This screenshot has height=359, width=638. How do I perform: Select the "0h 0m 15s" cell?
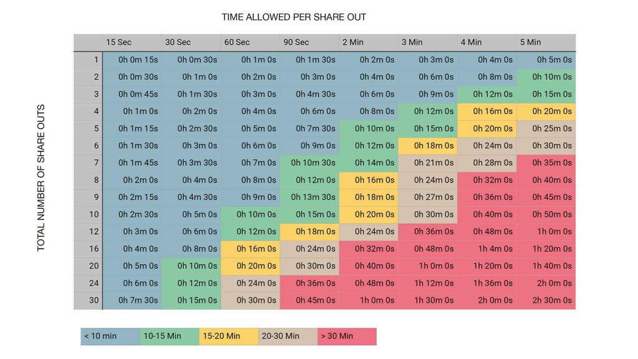pyautogui.click(x=132, y=60)
